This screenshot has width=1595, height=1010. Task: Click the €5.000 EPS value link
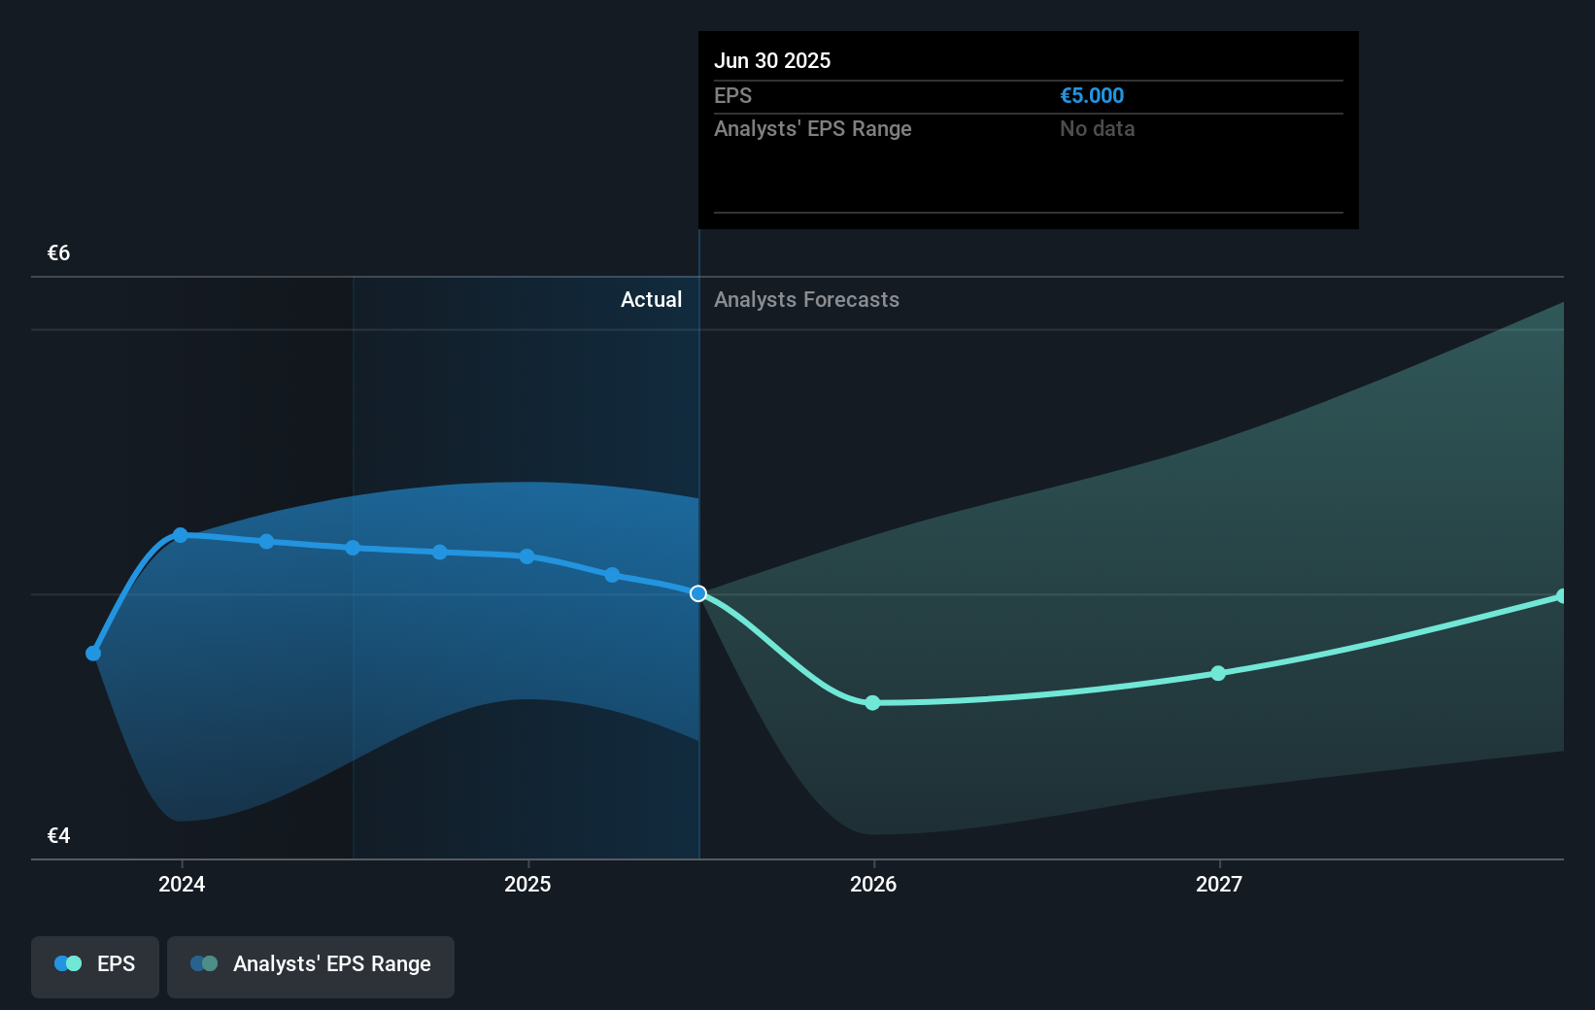point(1092,95)
